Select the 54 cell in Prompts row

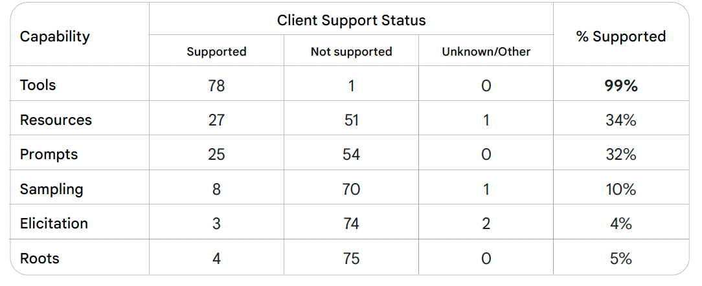click(x=351, y=155)
